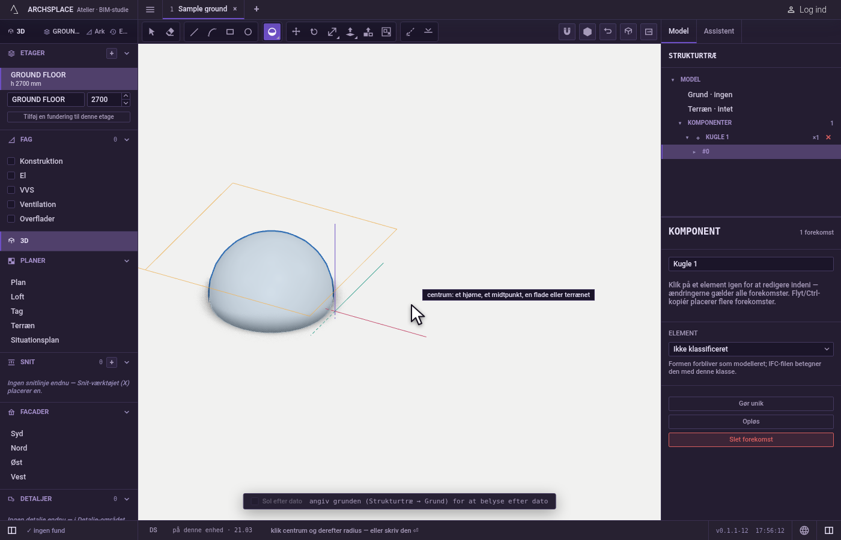The width and height of the screenshot is (841, 540).
Task: Toggle the magnet snapping icon
Action: click(x=567, y=32)
